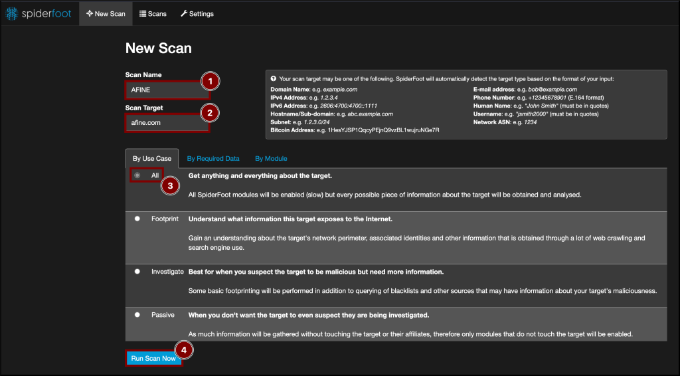Click the 'Investigate' option label

(167, 272)
